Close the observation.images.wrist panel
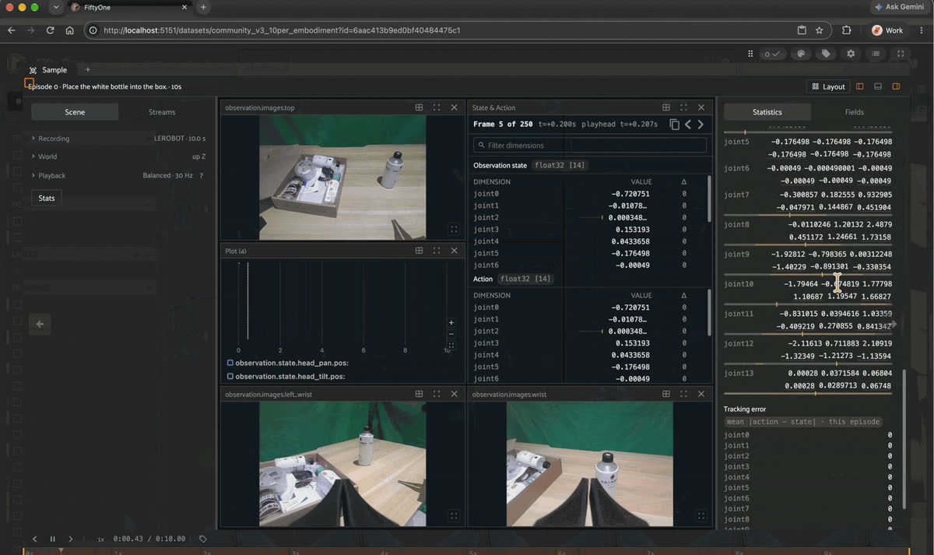 (x=701, y=394)
